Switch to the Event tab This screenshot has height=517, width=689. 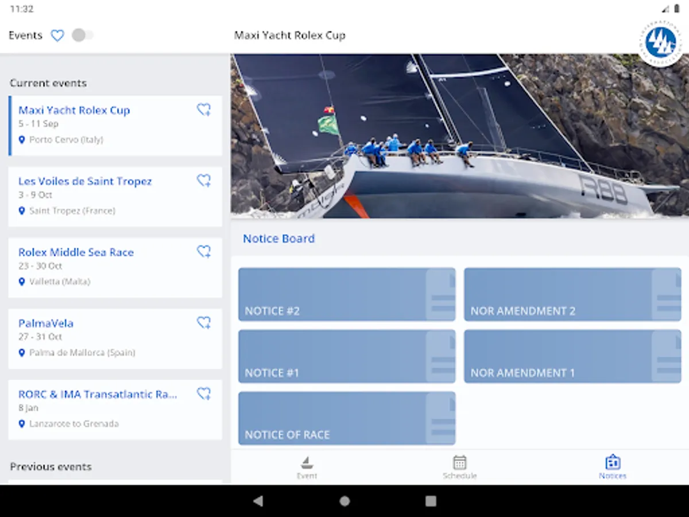307,467
